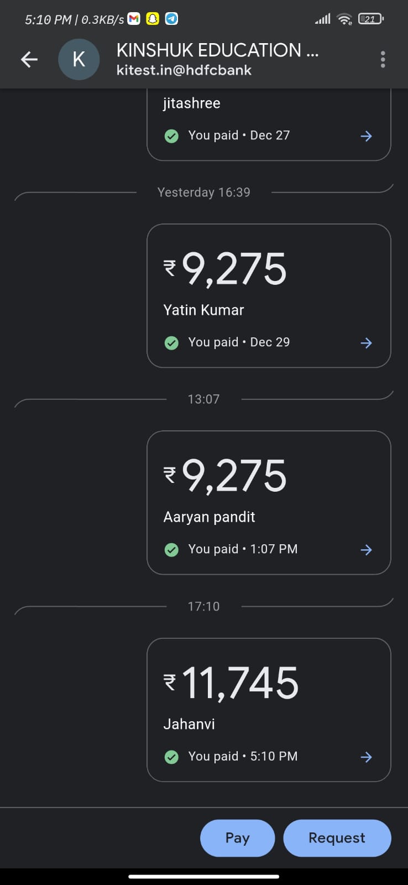Viewport: 408px width, 885px height.
Task: Tap the Telegram notification icon
Action: click(172, 19)
